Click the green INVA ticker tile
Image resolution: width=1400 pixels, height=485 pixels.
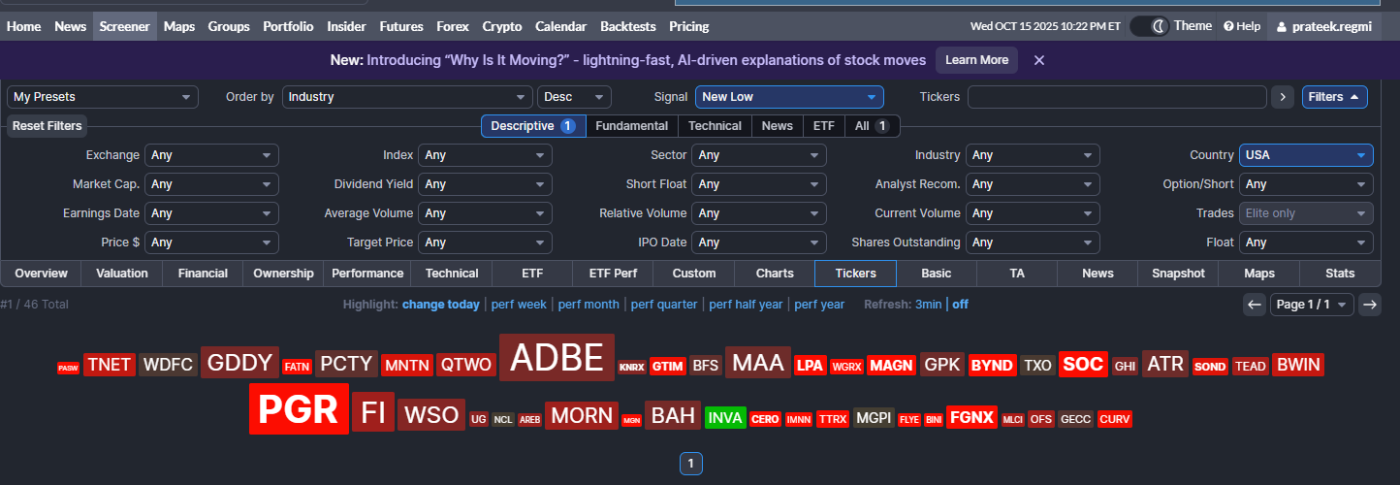pyautogui.click(x=725, y=418)
